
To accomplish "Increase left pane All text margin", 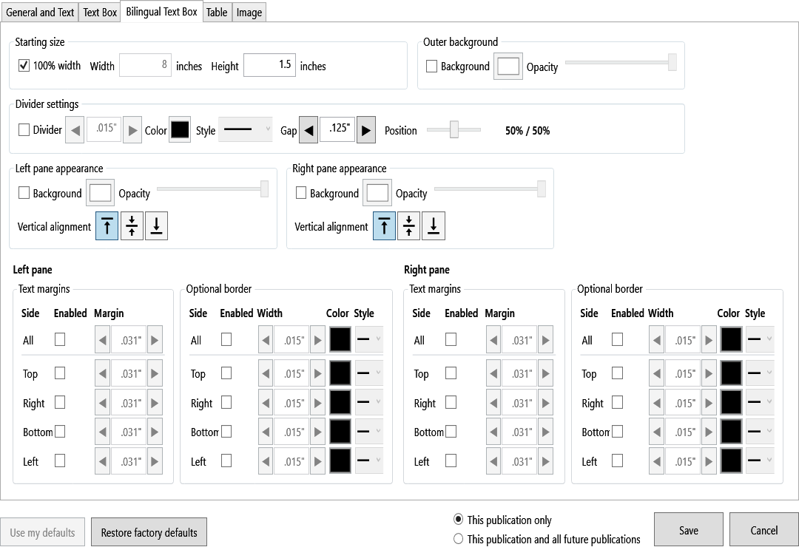I will coord(155,340).
